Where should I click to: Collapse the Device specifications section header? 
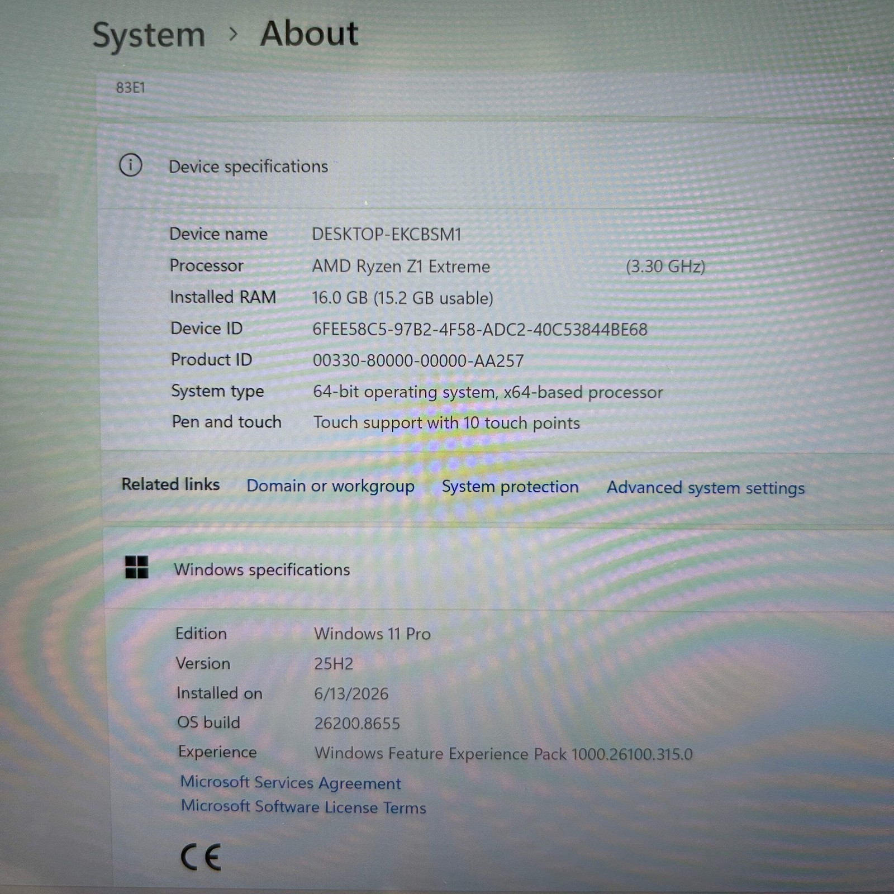point(497,167)
